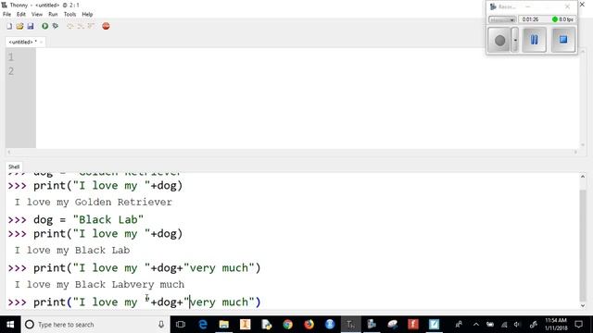Open the File menu
The height and width of the screenshot is (333, 593).
tap(6, 15)
